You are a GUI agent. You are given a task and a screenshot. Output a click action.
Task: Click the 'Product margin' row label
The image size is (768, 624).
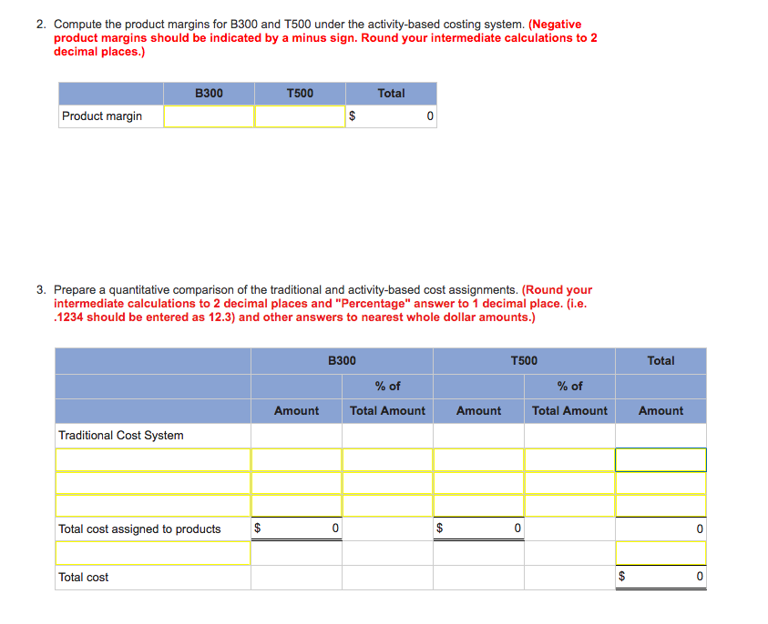pyautogui.click(x=102, y=116)
